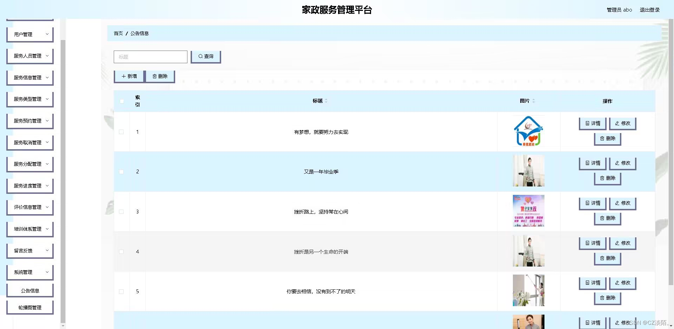Open 详情 for the sixth row
This screenshot has height=329, width=674.
(593, 323)
